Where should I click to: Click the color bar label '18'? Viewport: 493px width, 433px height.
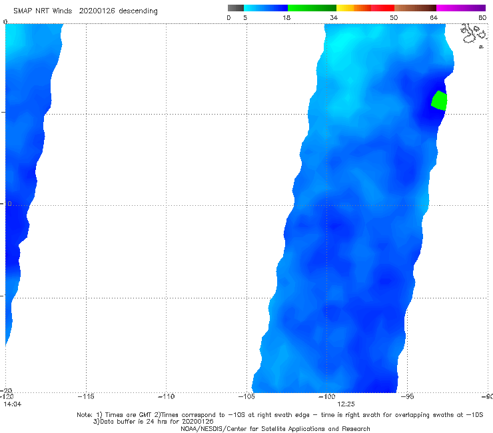click(286, 17)
